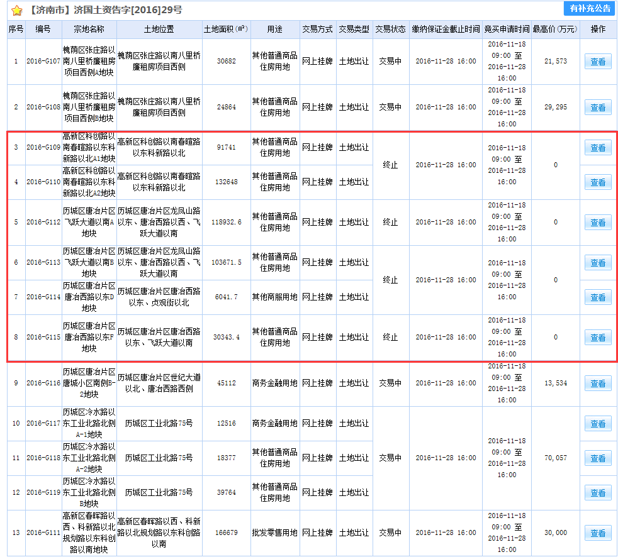View details of parcel 2016-G109
The image size is (618, 557).
[x=597, y=148]
